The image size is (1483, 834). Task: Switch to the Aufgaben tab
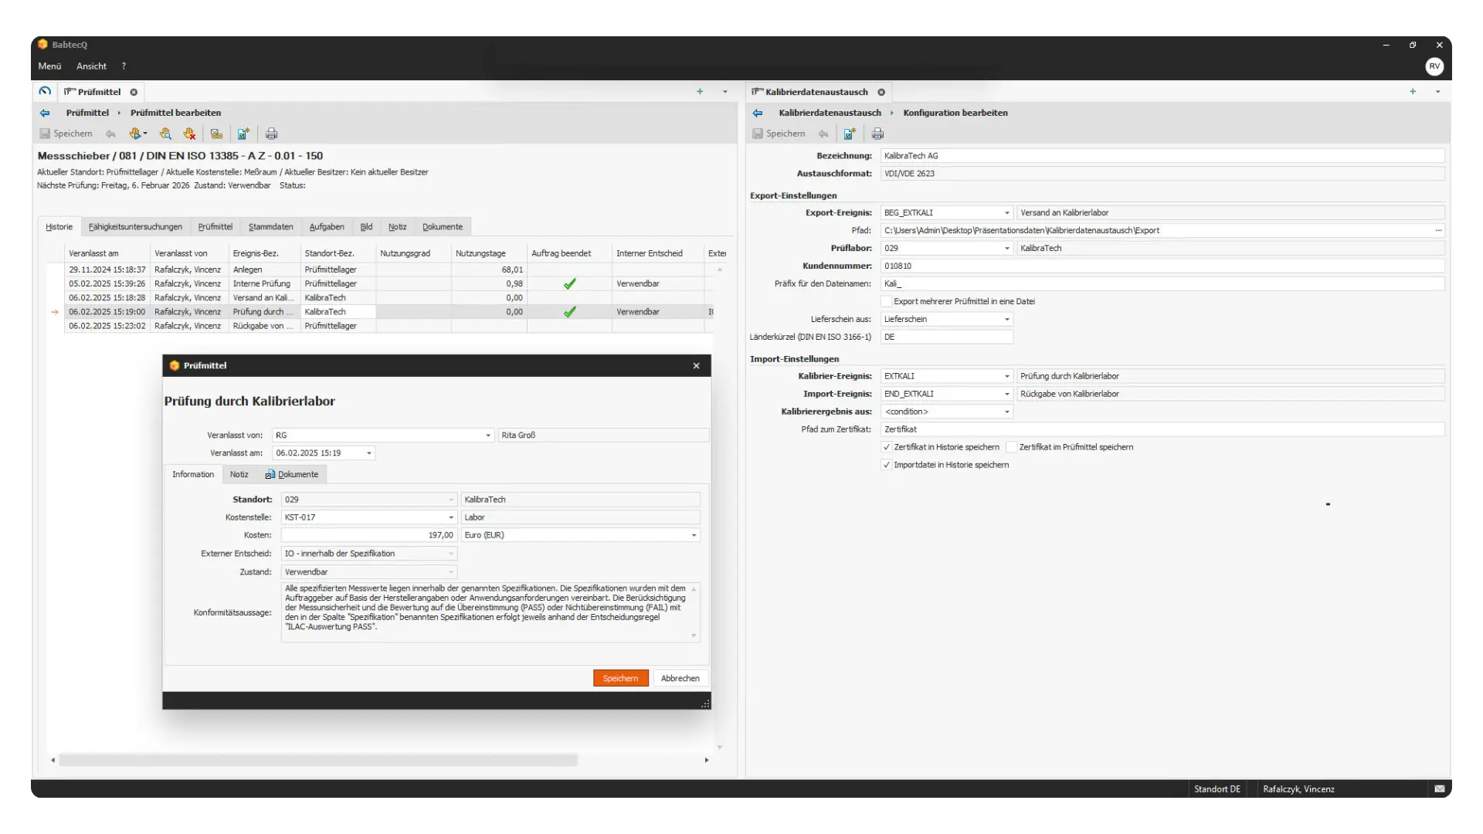click(327, 227)
